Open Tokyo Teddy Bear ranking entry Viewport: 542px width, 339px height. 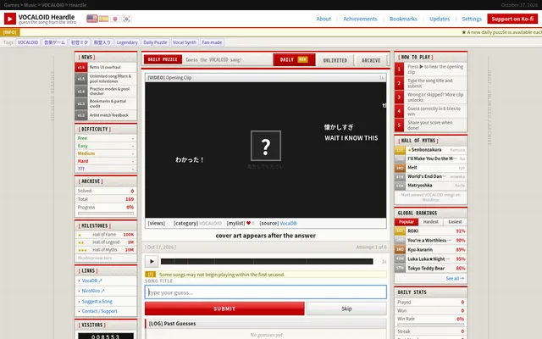tap(431, 268)
